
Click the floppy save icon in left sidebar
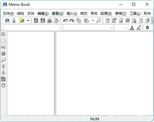pos(3,79)
